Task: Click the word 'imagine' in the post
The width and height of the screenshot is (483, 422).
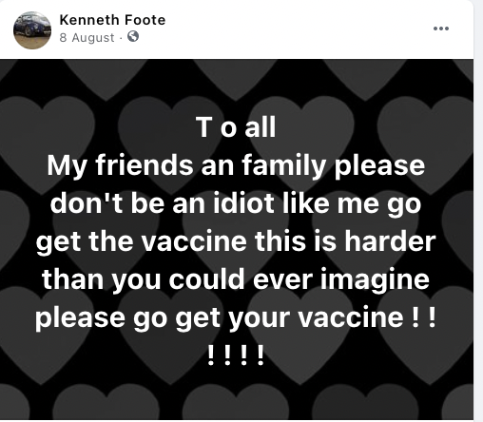Action: click(375, 280)
